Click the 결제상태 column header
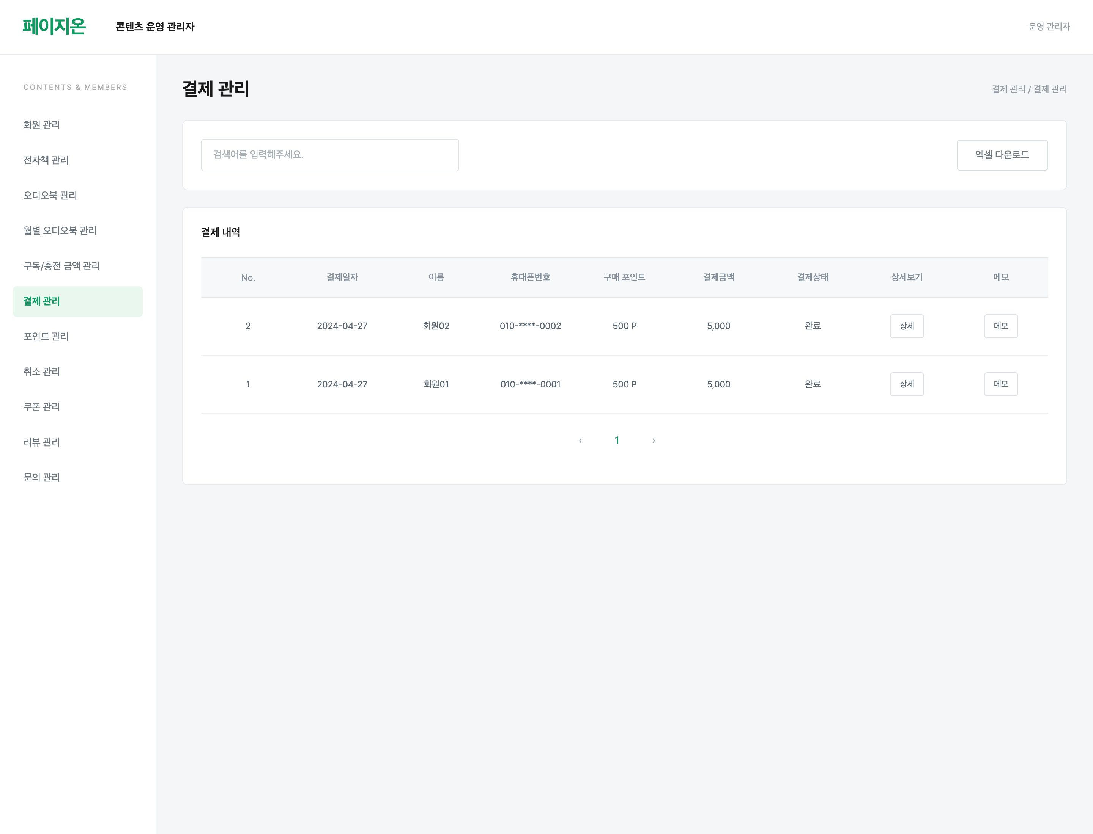This screenshot has height=834, width=1093. (813, 277)
